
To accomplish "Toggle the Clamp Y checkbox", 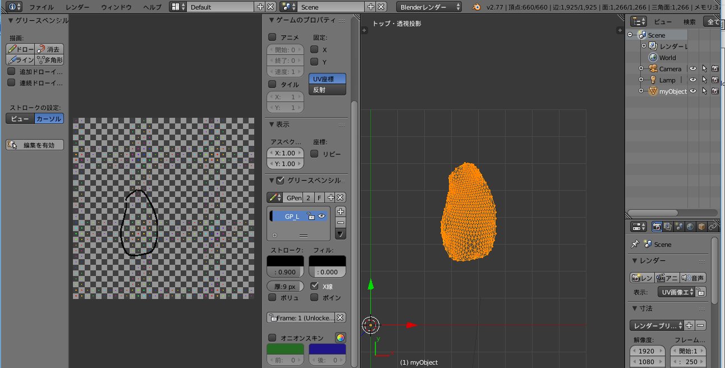I will coord(314,62).
